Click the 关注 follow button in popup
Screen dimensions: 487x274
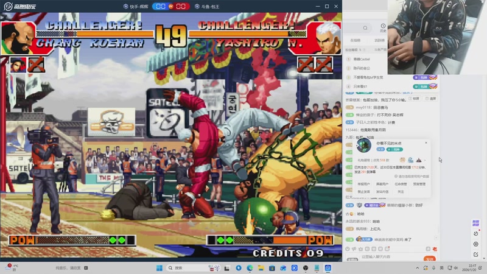pyautogui.click(x=401, y=192)
